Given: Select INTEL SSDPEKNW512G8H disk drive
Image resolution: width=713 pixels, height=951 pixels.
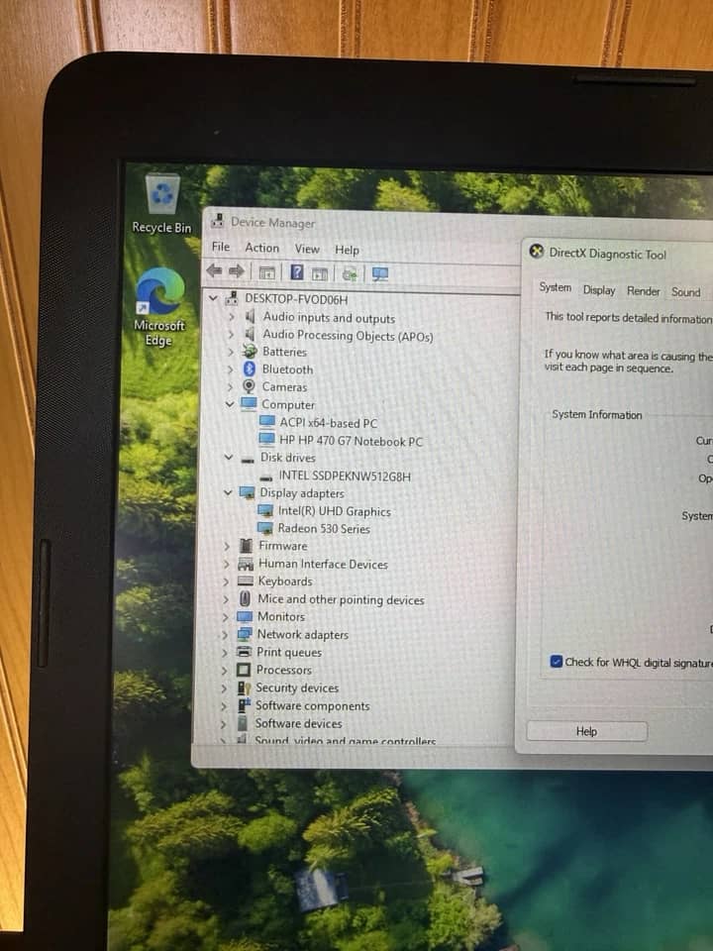Looking at the screenshot, I should coord(334,476).
